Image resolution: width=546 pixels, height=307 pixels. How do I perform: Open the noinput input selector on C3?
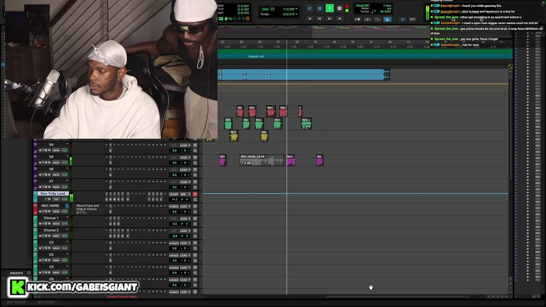point(174,243)
